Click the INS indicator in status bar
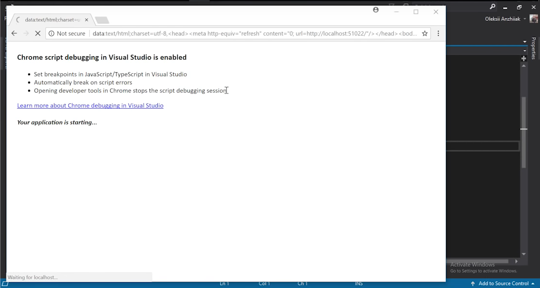 358,284
